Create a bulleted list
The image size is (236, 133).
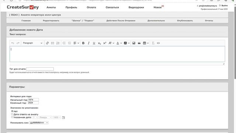click(x=52, y=43)
